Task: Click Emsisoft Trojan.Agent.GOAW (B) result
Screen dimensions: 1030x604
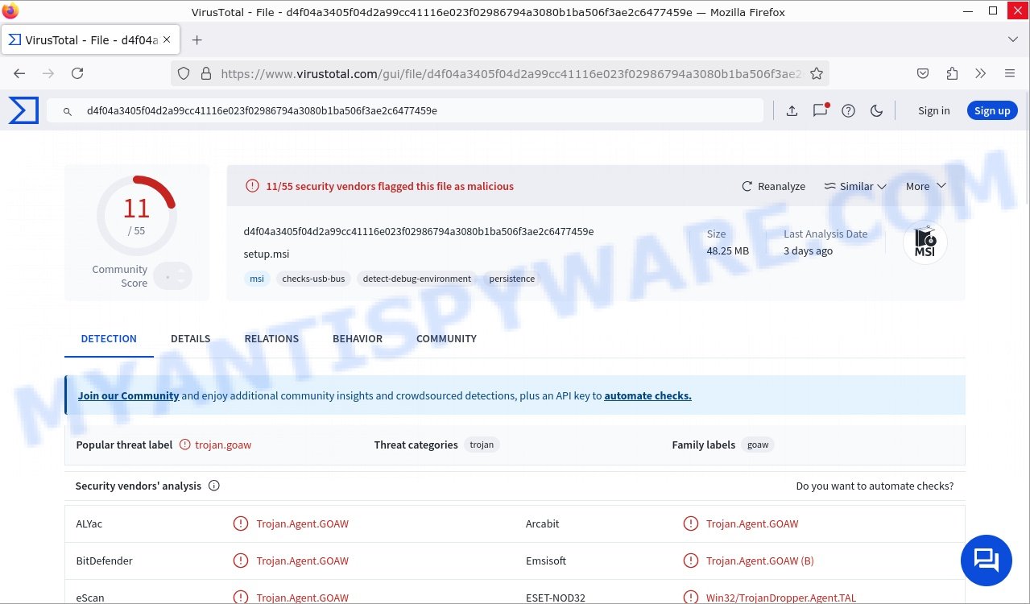Action: (760, 561)
